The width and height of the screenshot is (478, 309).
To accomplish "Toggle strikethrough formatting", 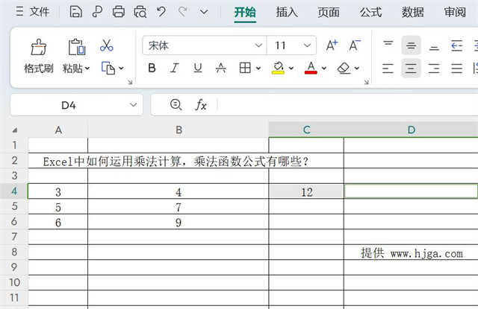I will pyautogui.click(x=221, y=68).
